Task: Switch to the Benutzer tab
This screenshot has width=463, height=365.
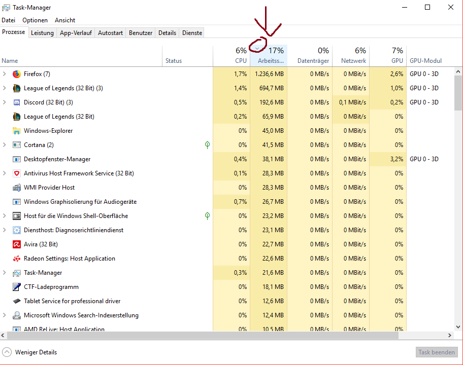Action: (141, 33)
